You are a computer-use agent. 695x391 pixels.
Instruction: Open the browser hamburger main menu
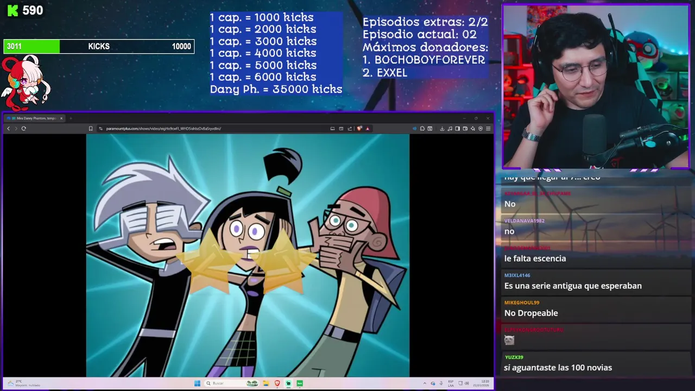488,129
